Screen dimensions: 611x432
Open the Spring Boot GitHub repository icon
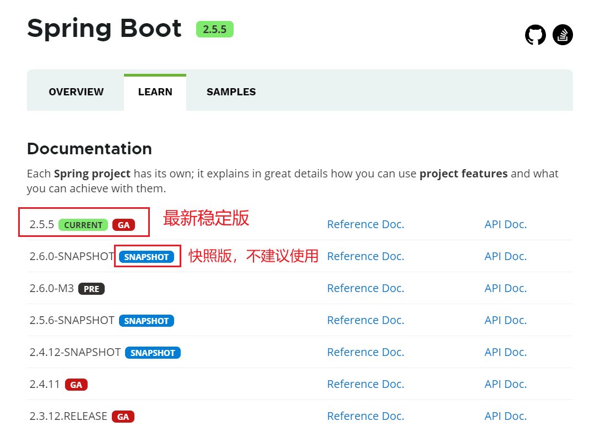click(x=535, y=35)
